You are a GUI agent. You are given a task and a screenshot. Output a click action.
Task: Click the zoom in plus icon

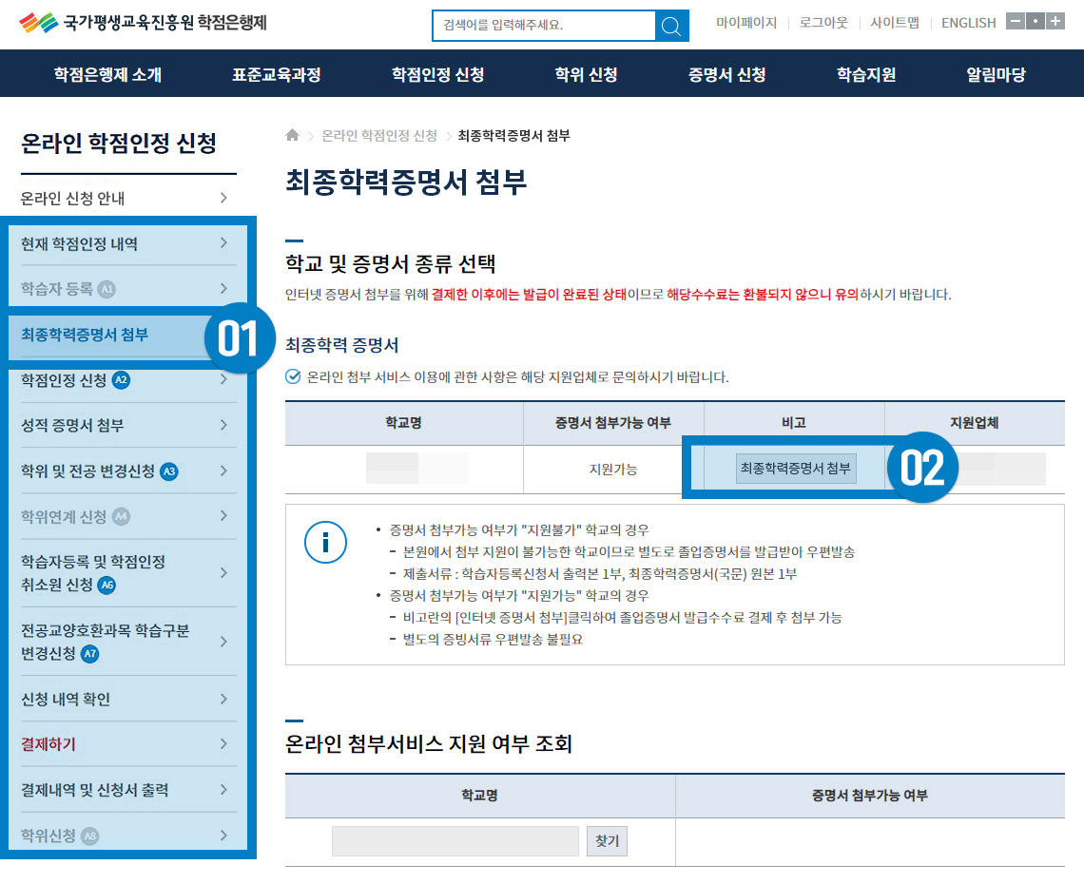[x=1055, y=22]
